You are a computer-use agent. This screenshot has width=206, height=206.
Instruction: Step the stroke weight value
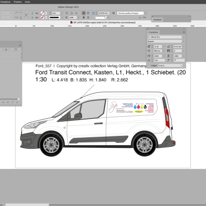click(x=50, y=13)
